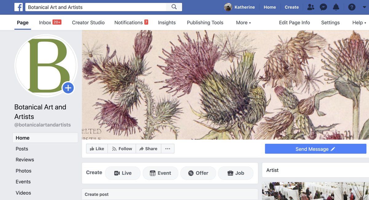The image size is (369, 200).
Task: Expand the Help dropdown
Action: [x=359, y=22]
